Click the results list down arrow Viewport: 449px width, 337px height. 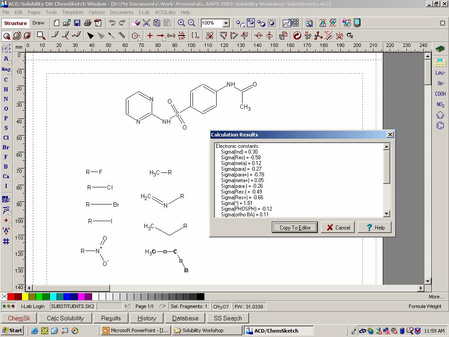point(387,214)
